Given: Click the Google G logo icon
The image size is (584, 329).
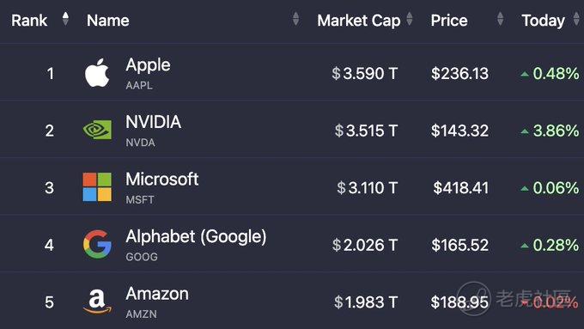Looking at the screenshot, I should 97,245.
